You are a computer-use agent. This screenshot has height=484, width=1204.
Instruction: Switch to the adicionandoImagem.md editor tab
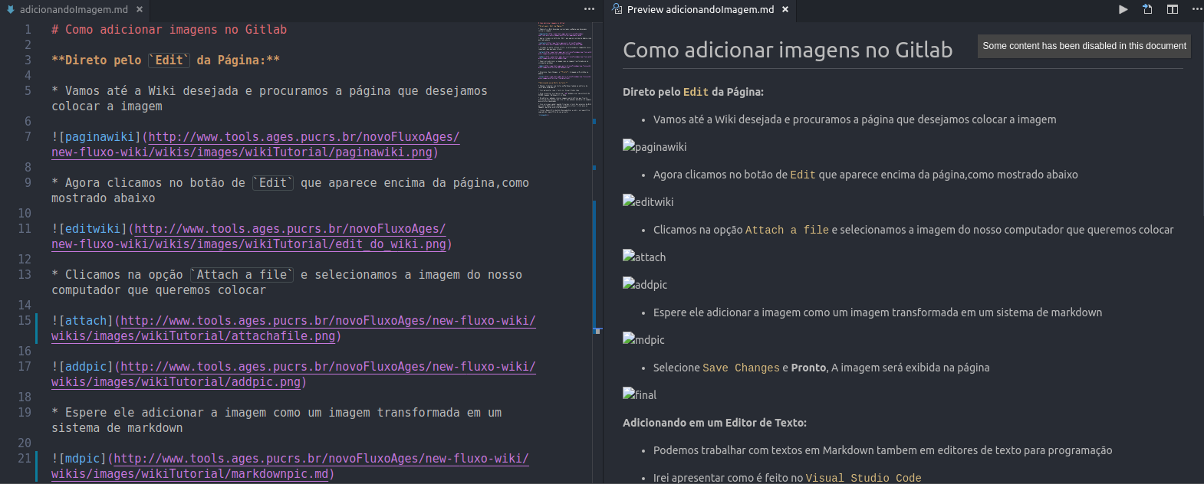(74, 9)
